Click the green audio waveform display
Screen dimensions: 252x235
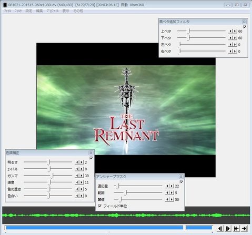pyautogui.click(x=126, y=215)
